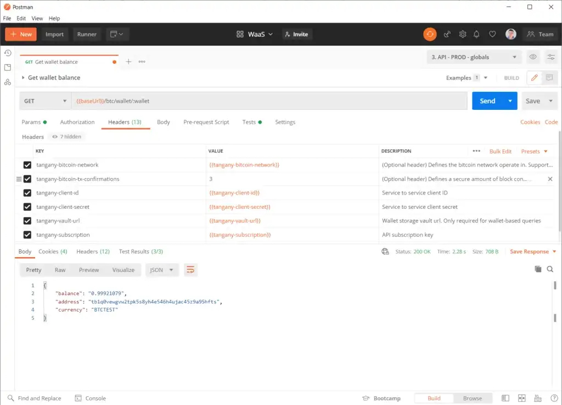
Task: Open the Test Results response tab
Action: pos(141,252)
